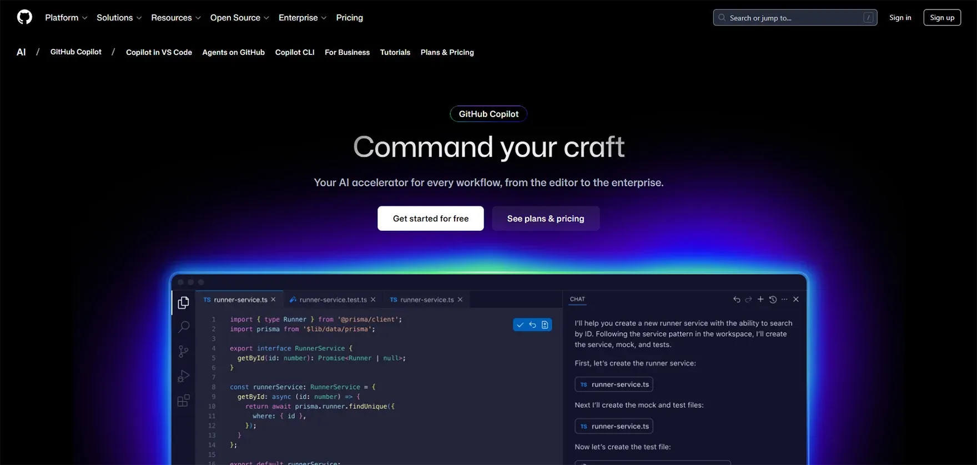977x465 pixels.
Task: Open Plans & Pricing in sub-navigation
Action: (x=447, y=52)
